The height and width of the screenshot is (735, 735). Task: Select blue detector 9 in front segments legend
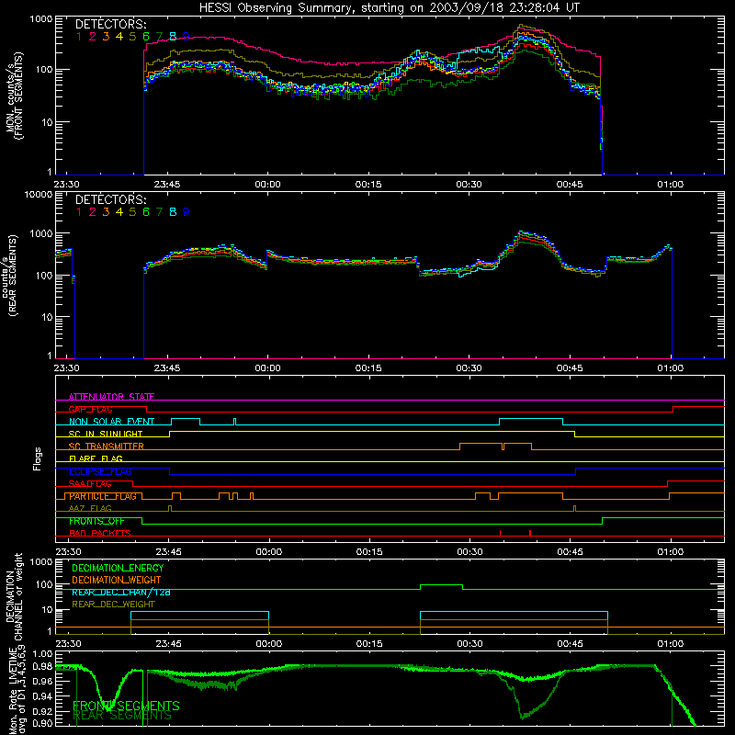[x=187, y=36]
